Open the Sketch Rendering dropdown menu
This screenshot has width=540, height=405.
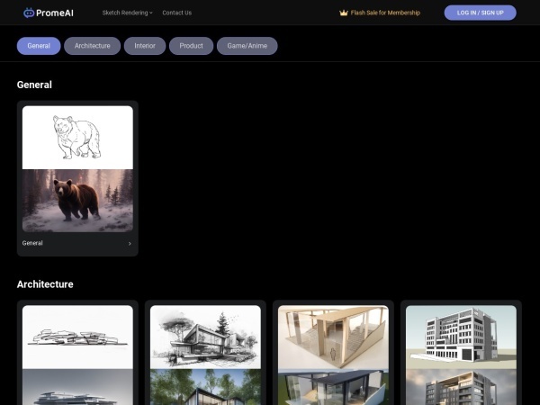[127, 13]
